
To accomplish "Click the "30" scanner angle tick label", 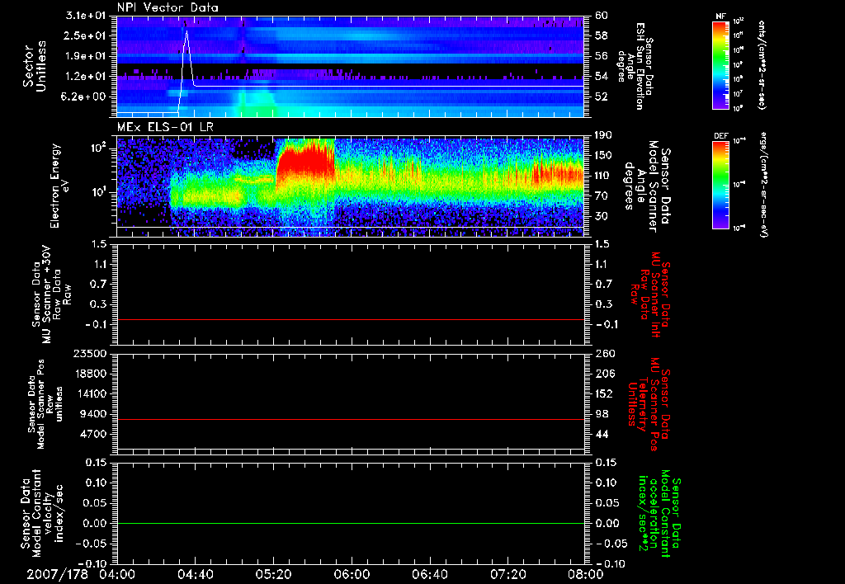I will 602,216.
